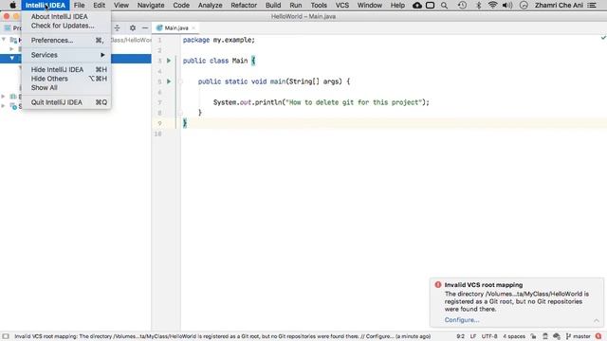Run class Main from gutter arrow
The height and width of the screenshot is (341, 607).
coord(169,61)
